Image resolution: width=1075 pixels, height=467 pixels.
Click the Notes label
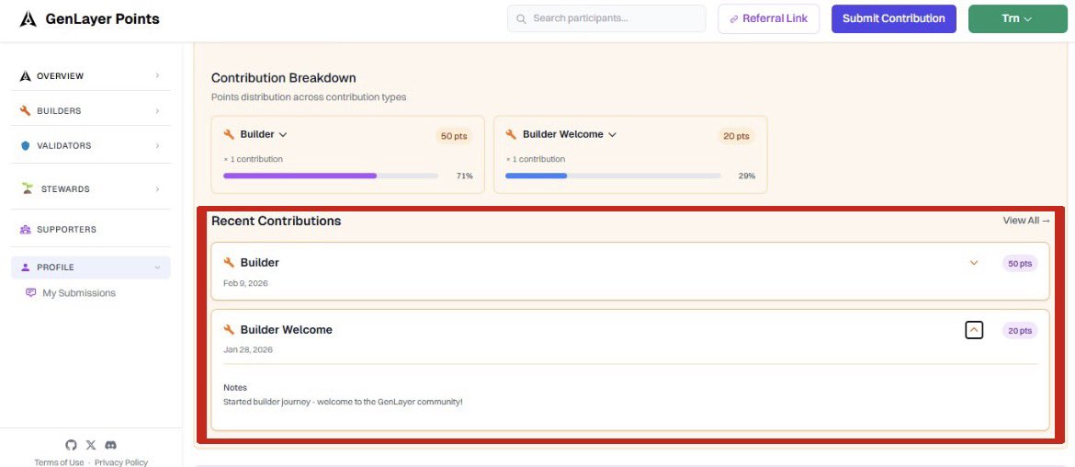click(235, 387)
